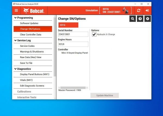Viewport: 163px width, 116px height.
Task: Click the Bobcat logo
Action: (34, 11)
